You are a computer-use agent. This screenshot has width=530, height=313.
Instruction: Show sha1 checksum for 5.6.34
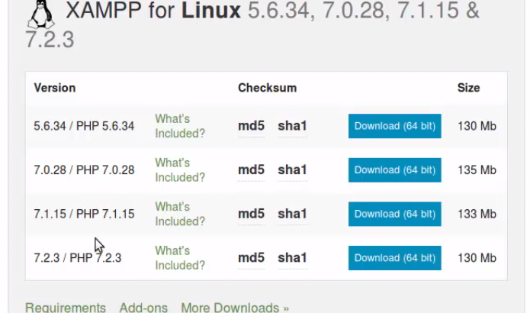click(x=292, y=126)
